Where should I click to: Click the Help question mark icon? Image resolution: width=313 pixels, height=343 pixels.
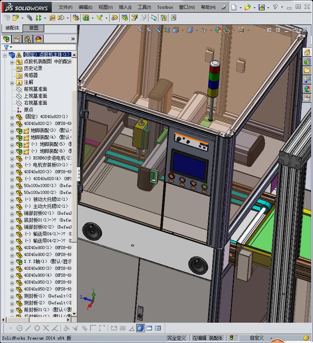(x=275, y=7)
